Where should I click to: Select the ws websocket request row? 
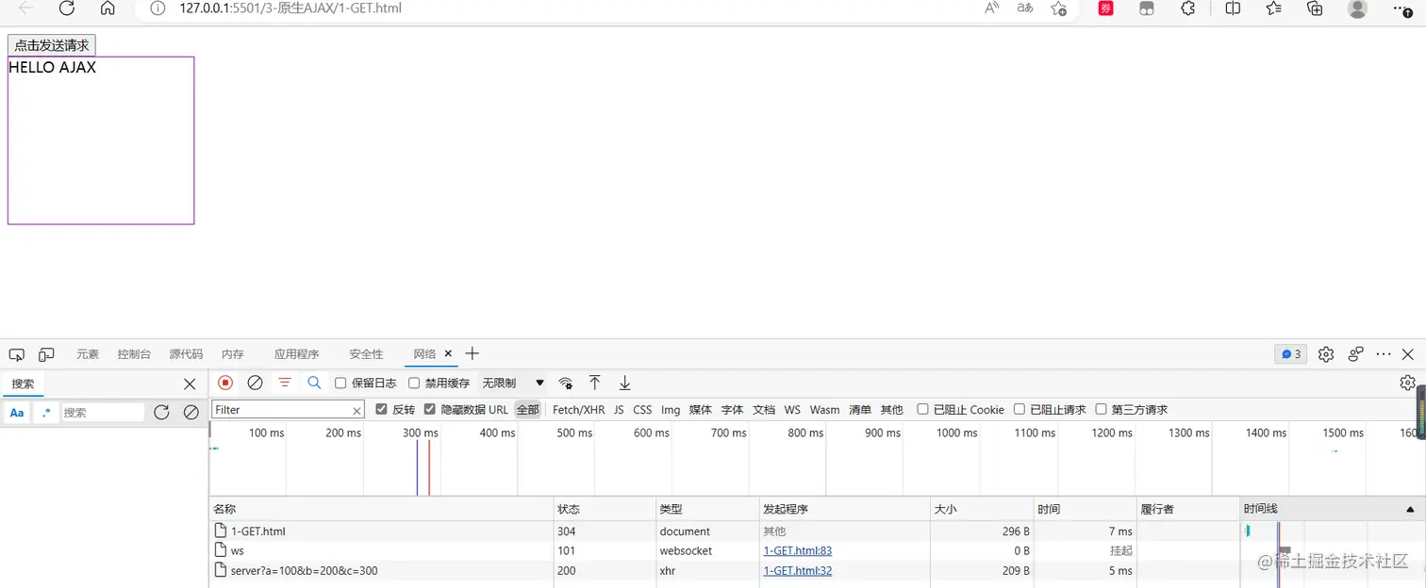[723, 550]
